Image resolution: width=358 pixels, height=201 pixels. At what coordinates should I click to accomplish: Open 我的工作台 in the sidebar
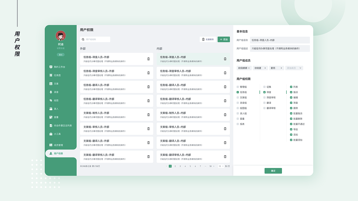[57, 67]
